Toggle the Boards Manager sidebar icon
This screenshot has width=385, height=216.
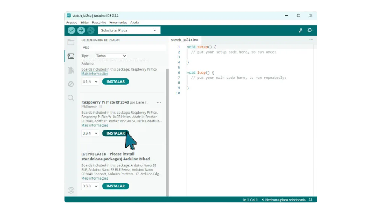click(71, 56)
